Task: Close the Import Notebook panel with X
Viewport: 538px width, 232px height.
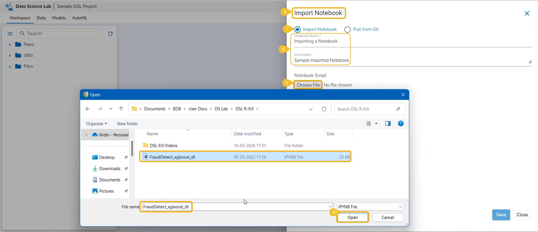Action: 527,13
